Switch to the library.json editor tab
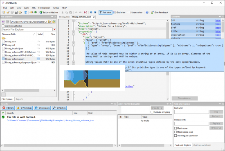The image size is (225, 151). coord(64,17)
